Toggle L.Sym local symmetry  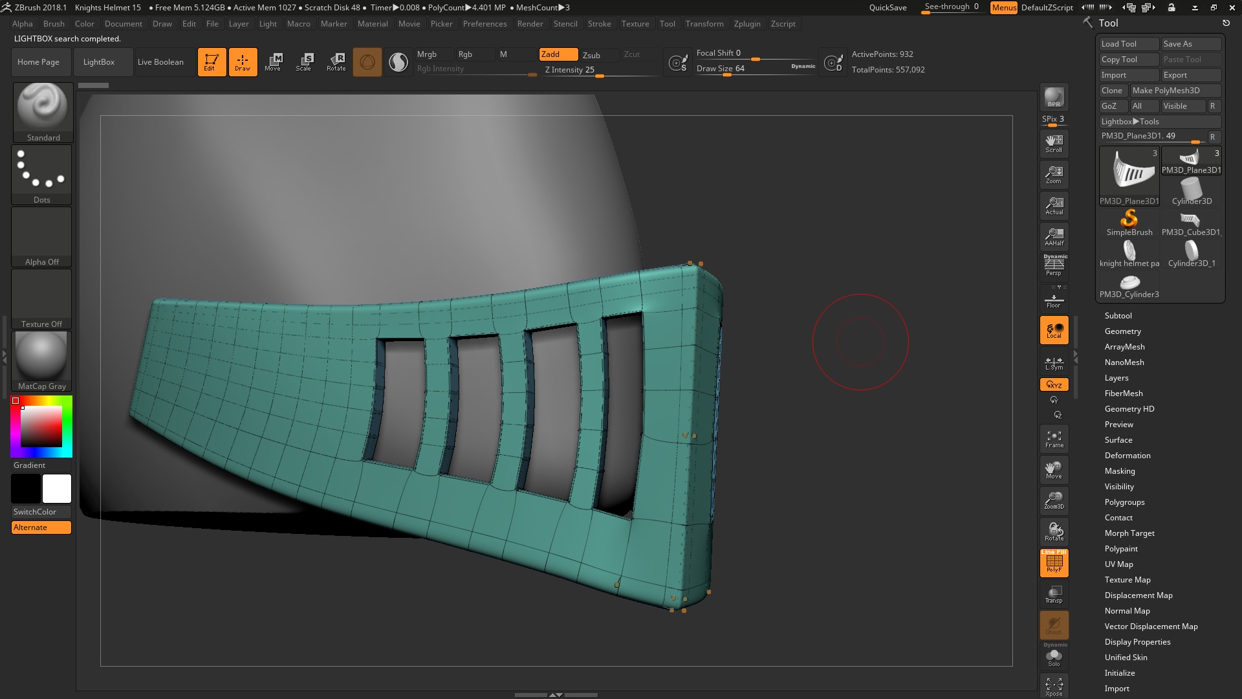tap(1054, 362)
